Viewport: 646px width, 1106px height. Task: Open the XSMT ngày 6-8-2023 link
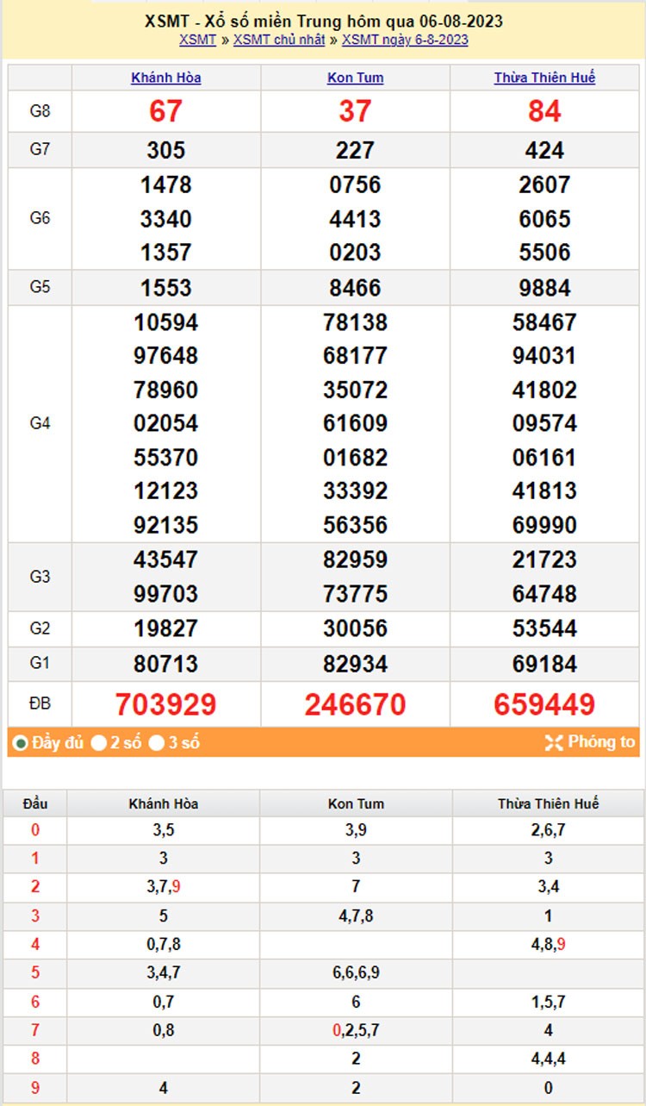point(405,40)
